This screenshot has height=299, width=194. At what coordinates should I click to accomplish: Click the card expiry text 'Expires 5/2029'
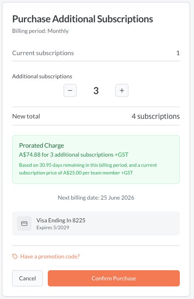click(53, 228)
